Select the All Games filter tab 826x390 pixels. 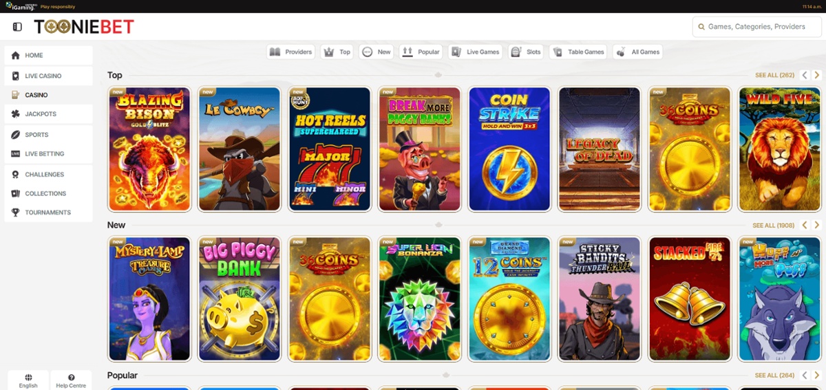(x=638, y=52)
